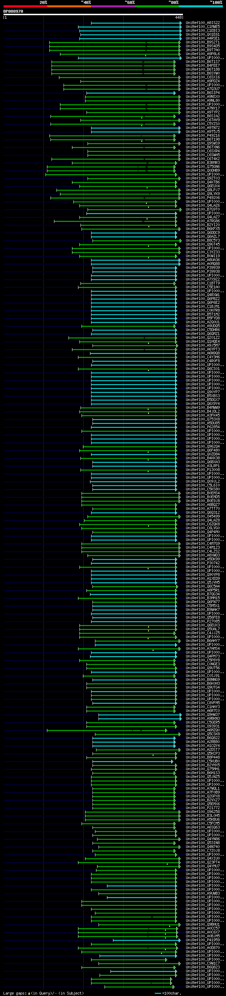Image resolution: width=226 pixels, height=996 pixels.
Task: Select the UniRef100_B4FEE7 label
Action: point(203,66)
